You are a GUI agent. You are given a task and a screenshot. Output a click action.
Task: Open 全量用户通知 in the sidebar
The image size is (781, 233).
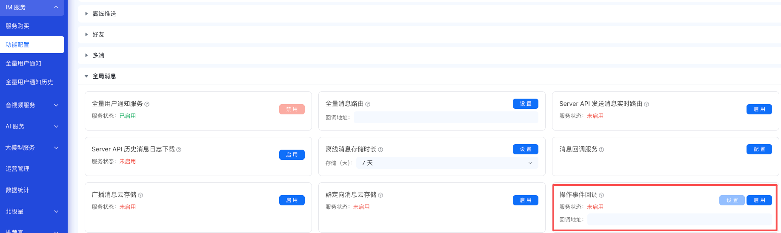[23, 63]
